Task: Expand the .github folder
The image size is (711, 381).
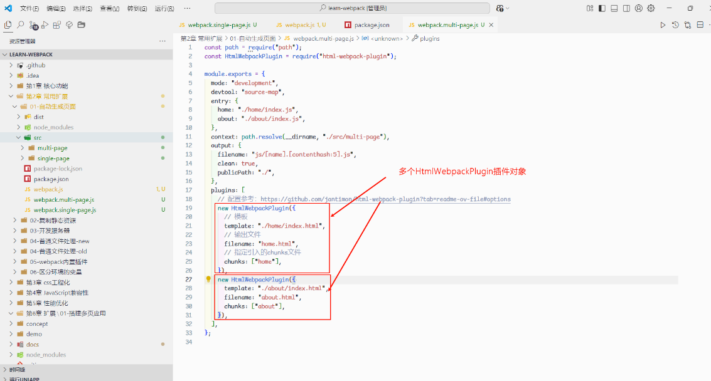Action: [x=86, y=65]
